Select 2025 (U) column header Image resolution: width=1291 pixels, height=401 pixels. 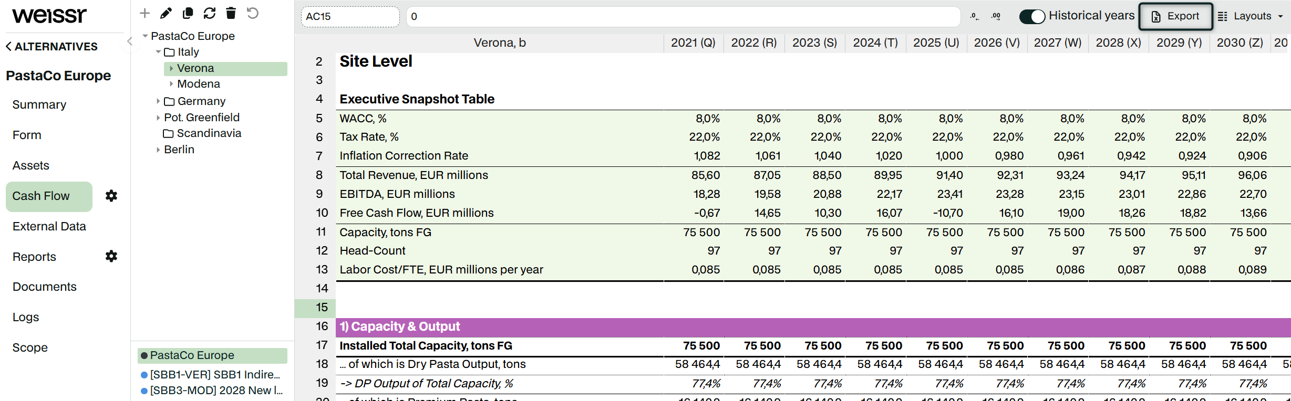[936, 43]
